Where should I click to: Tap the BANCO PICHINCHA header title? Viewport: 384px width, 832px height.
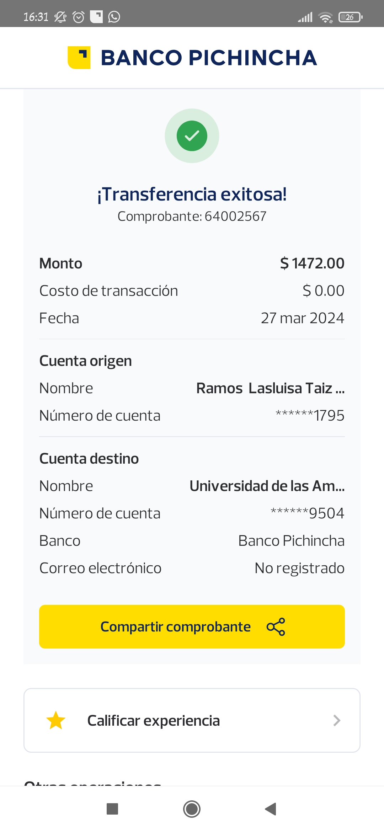(209, 58)
